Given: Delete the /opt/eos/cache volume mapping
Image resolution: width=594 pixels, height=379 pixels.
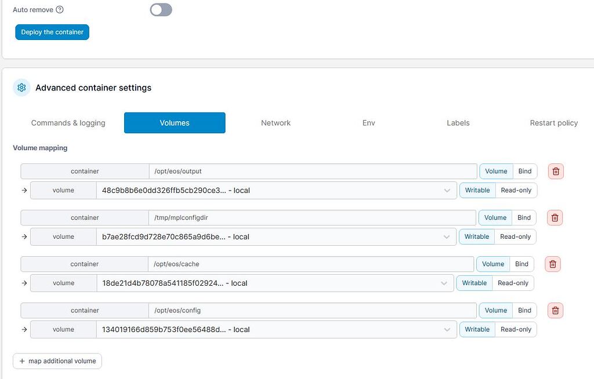Looking at the screenshot, I should coord(552,264).
